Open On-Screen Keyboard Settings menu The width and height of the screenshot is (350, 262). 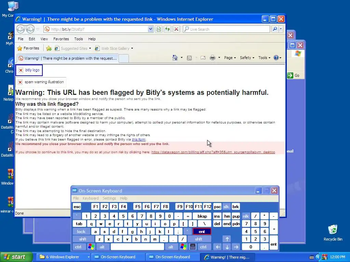point(109,198)
